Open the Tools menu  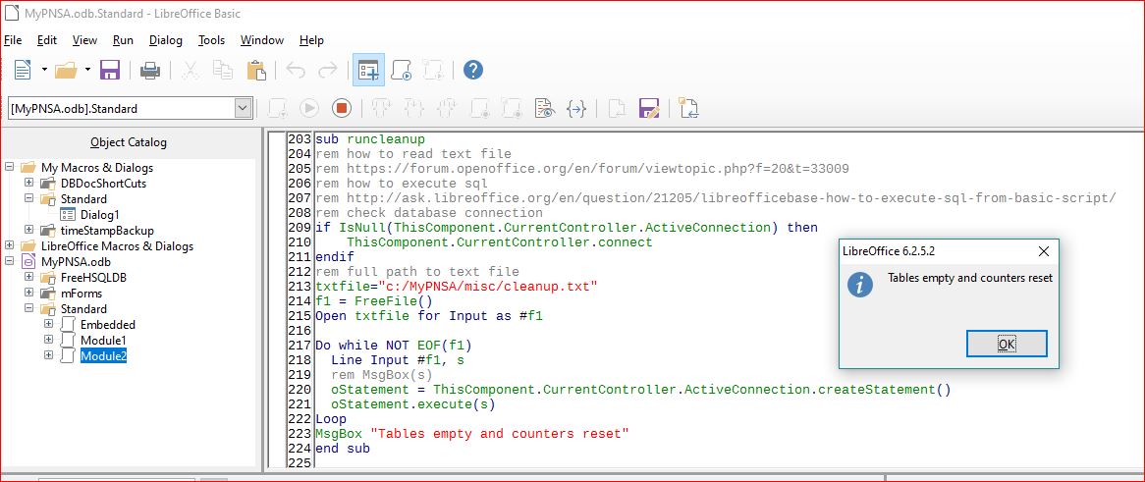click(x=211, y=40)
